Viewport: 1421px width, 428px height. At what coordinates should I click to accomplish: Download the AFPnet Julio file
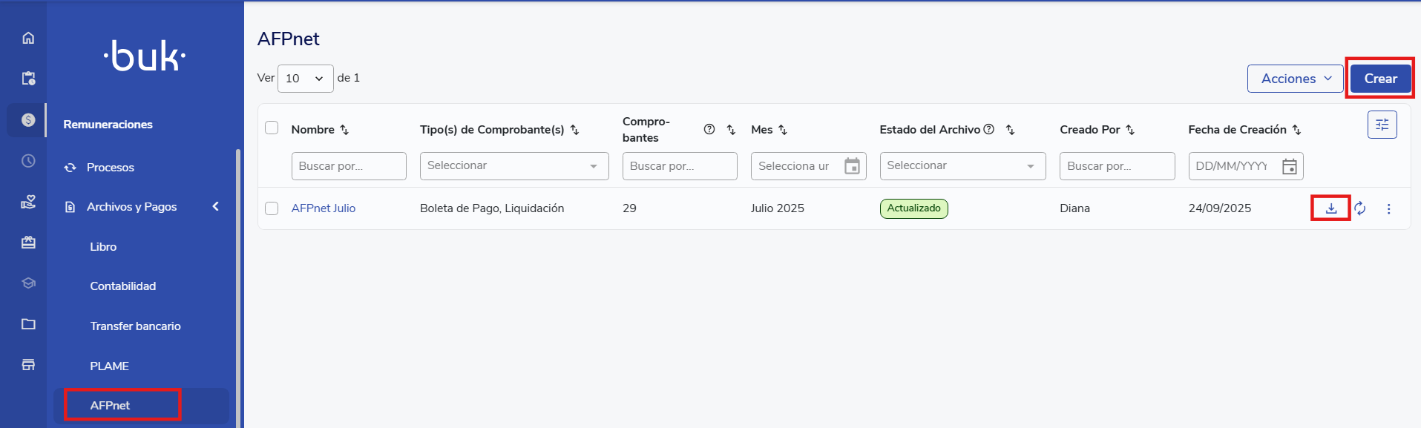point(1331,208)
